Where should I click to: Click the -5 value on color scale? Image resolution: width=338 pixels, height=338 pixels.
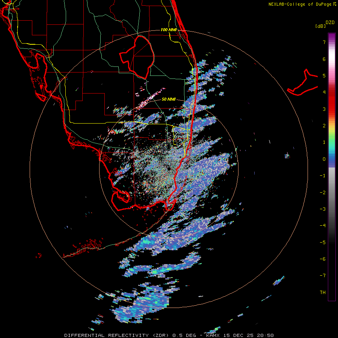pos(323,243)
